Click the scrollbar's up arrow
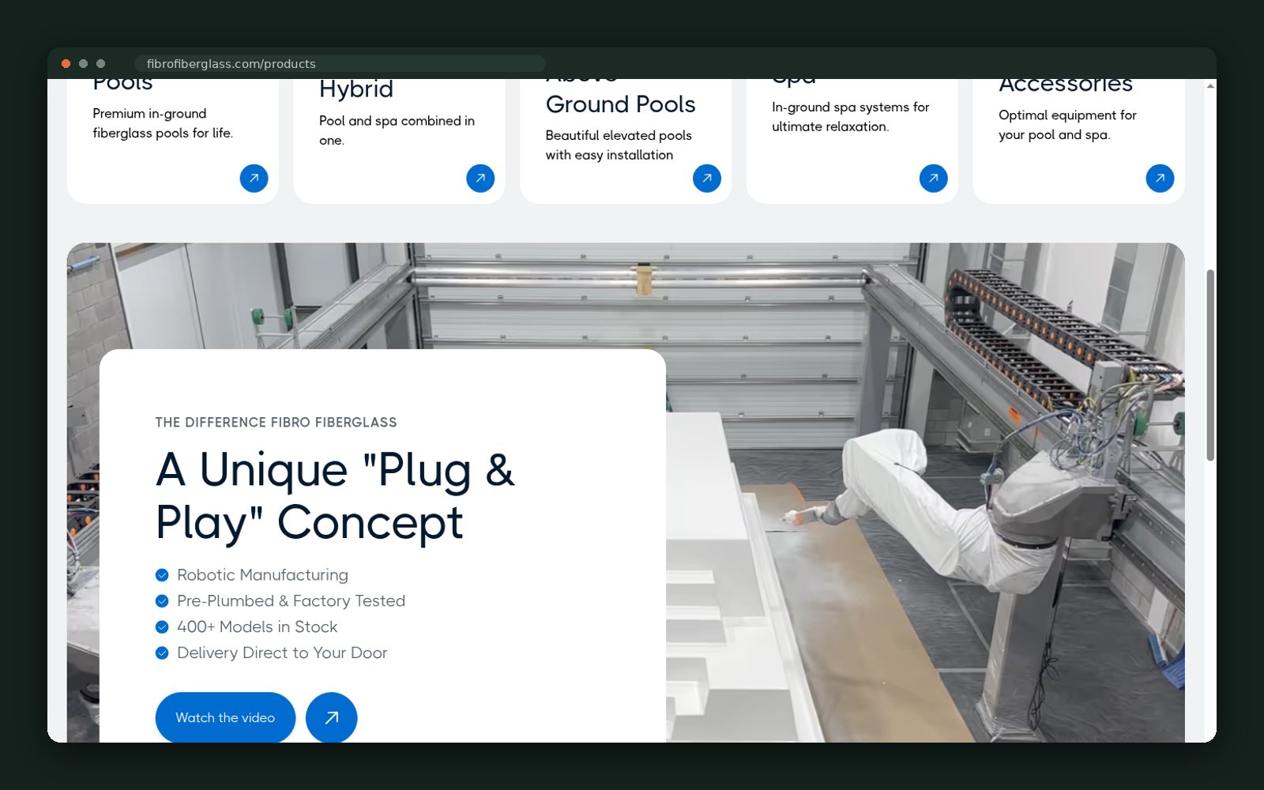 pos(1210,85)
